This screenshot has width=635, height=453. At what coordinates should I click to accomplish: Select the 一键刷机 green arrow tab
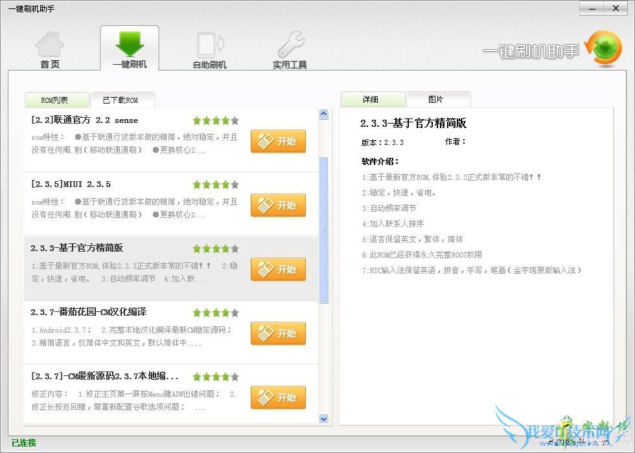(x=130, y=49)
